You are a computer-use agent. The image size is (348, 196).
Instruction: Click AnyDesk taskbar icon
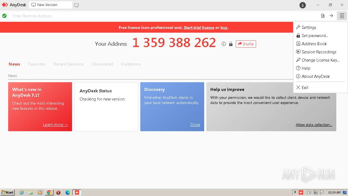click(77, 192)
